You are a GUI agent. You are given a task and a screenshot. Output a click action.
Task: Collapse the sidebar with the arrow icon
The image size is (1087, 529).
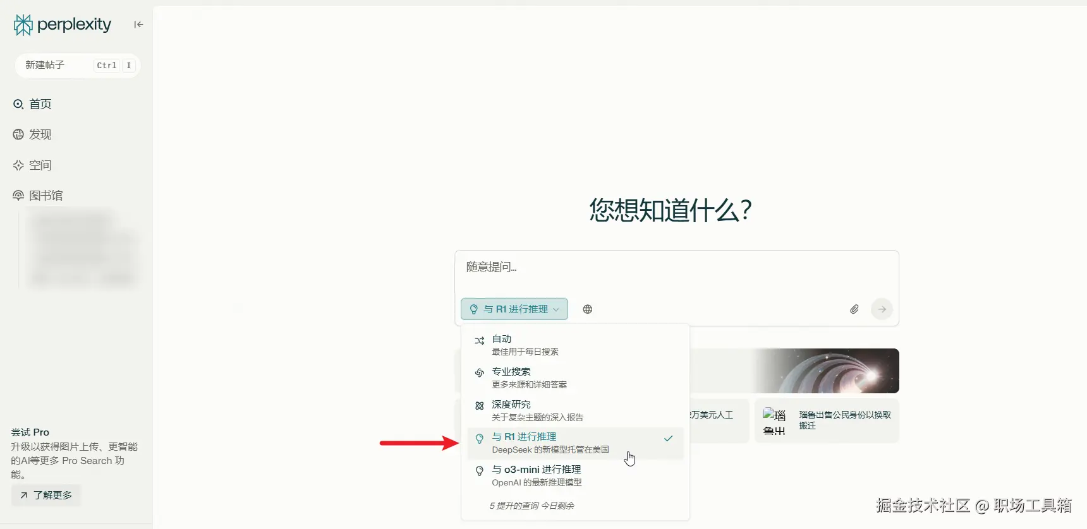[138, 25]
